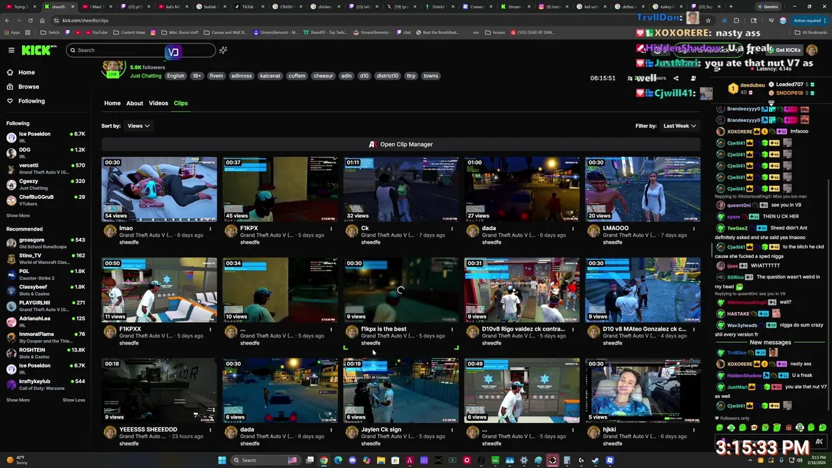Open the Sort by Views dropdown
832x468 pixels.
point(138,126)
